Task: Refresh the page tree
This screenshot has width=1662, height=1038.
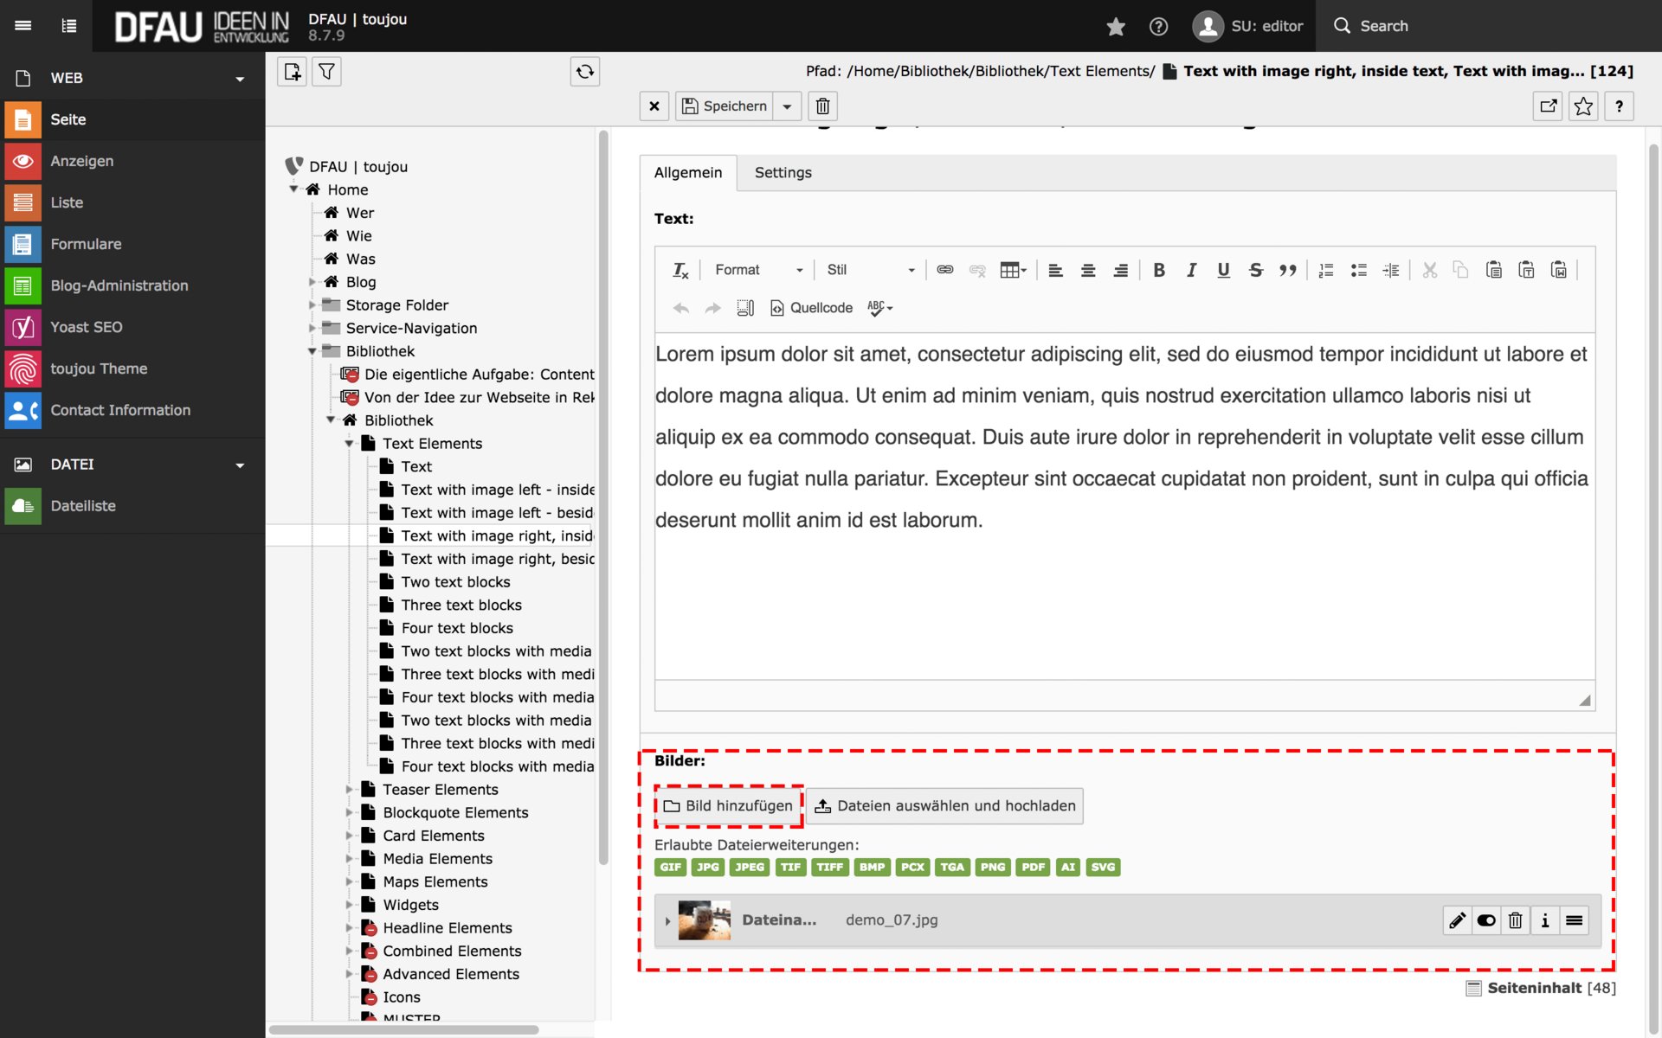Action: tap(585, 72)
